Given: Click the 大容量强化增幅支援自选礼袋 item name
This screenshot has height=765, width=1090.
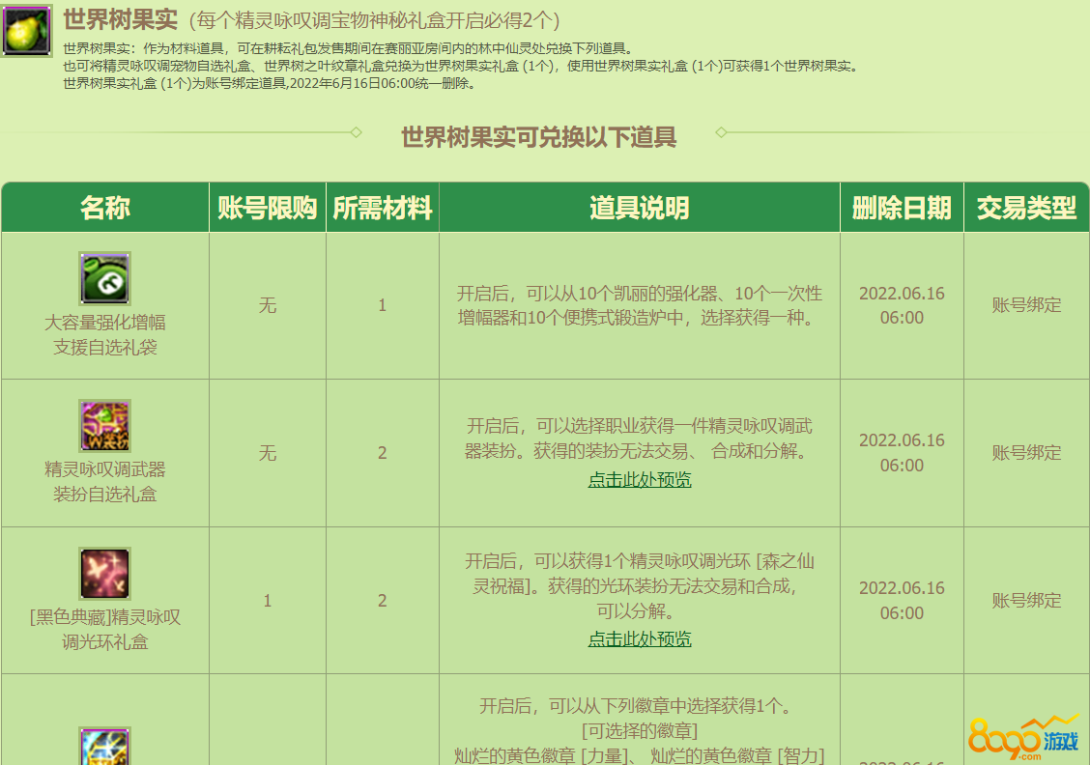Looking at the screenshot, I should (x=104, y=334).
